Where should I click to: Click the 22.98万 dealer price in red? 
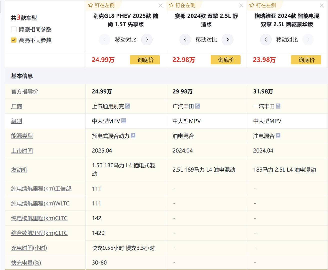coord(184,60)
